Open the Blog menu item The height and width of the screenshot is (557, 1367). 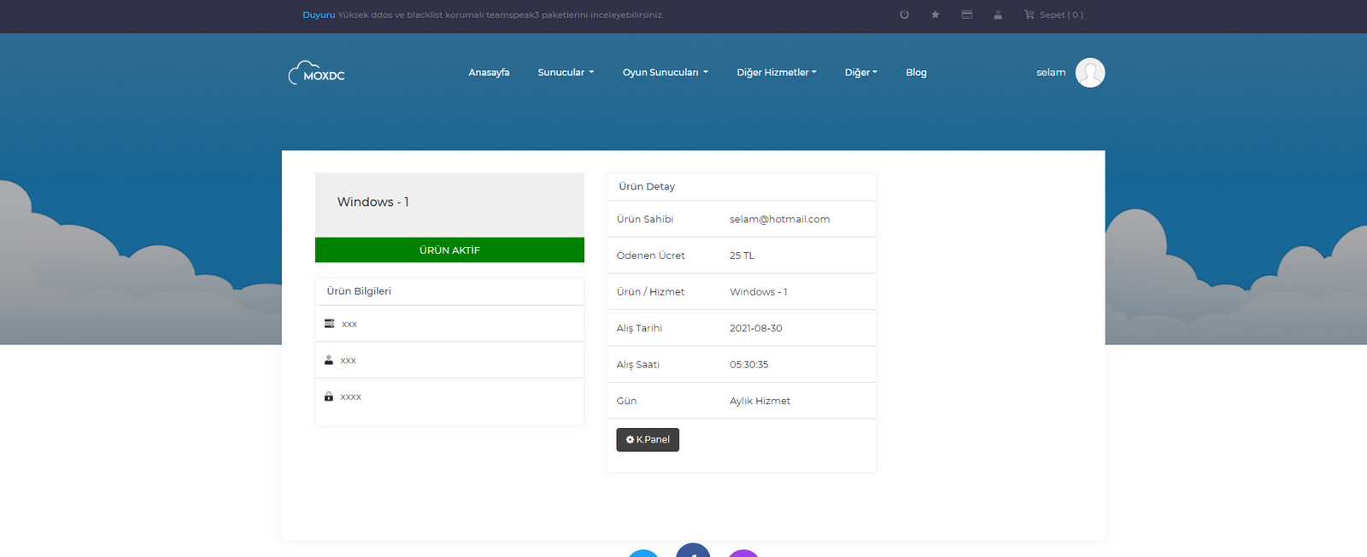(x=916, y=73)
